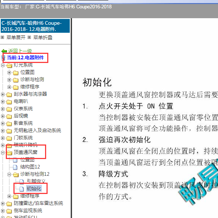Select 灯光系统 tree item
The height and width of the screenshot is (218, 218).
(23, 65)
